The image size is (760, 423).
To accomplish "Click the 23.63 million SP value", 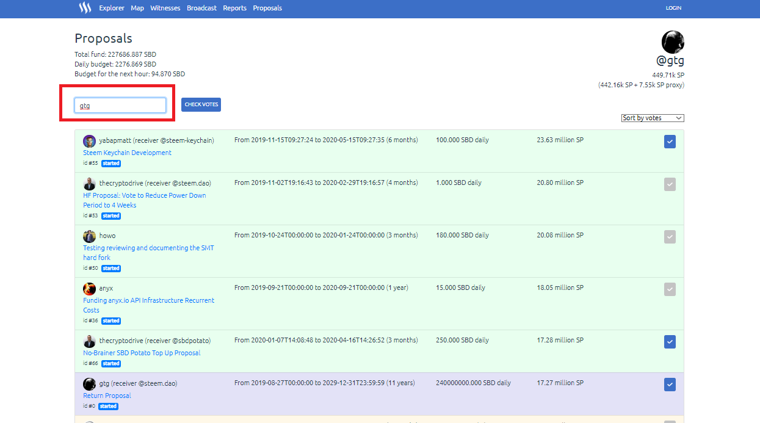I will pyautogui.click(x=560, y=140).
